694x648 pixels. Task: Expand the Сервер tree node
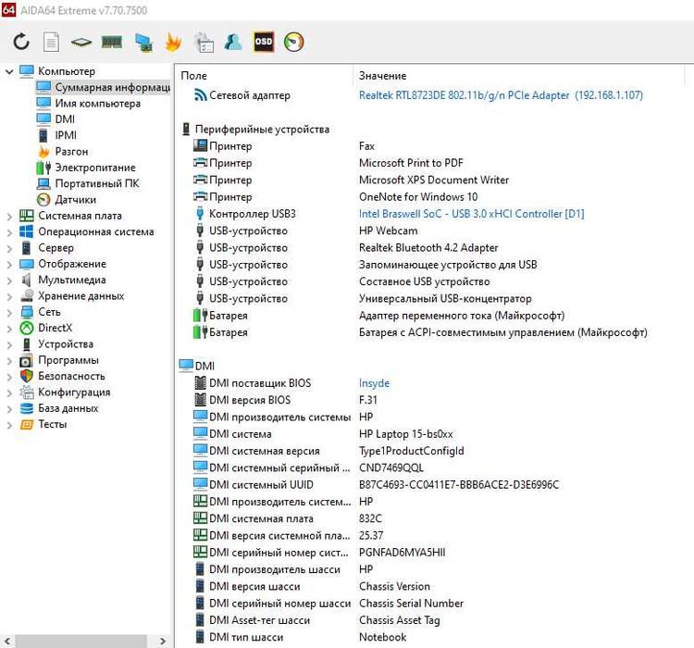pyautogui.click(x=9, y=248)
